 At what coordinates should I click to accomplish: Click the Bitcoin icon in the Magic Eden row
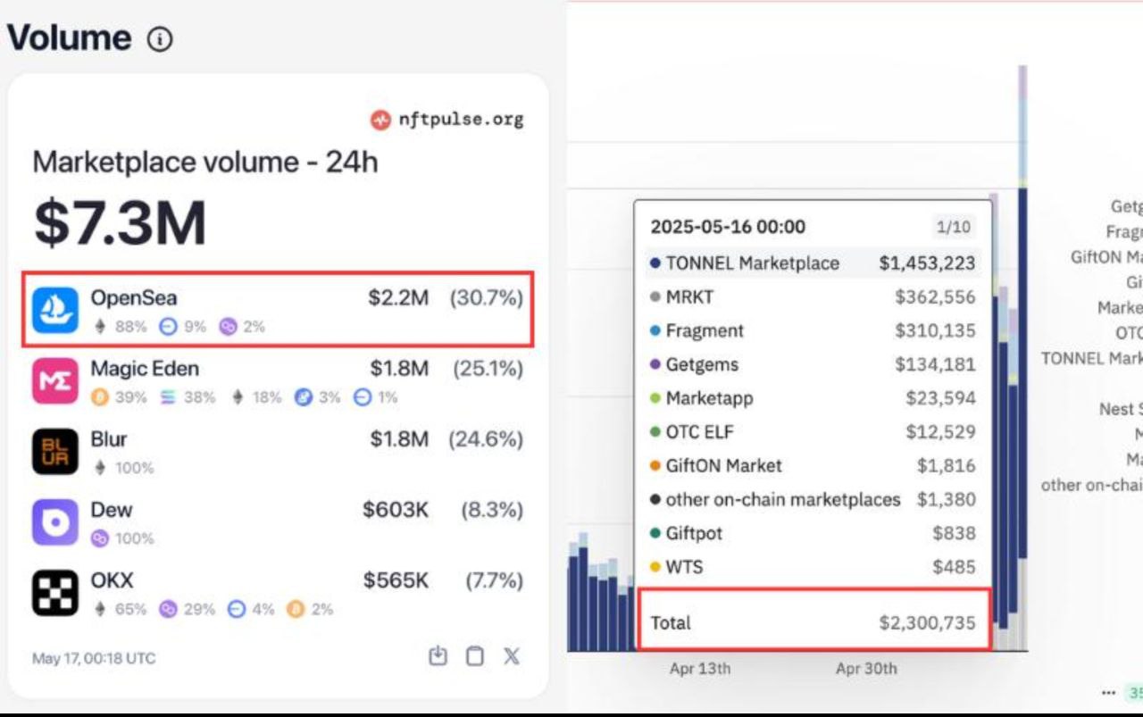100,397
